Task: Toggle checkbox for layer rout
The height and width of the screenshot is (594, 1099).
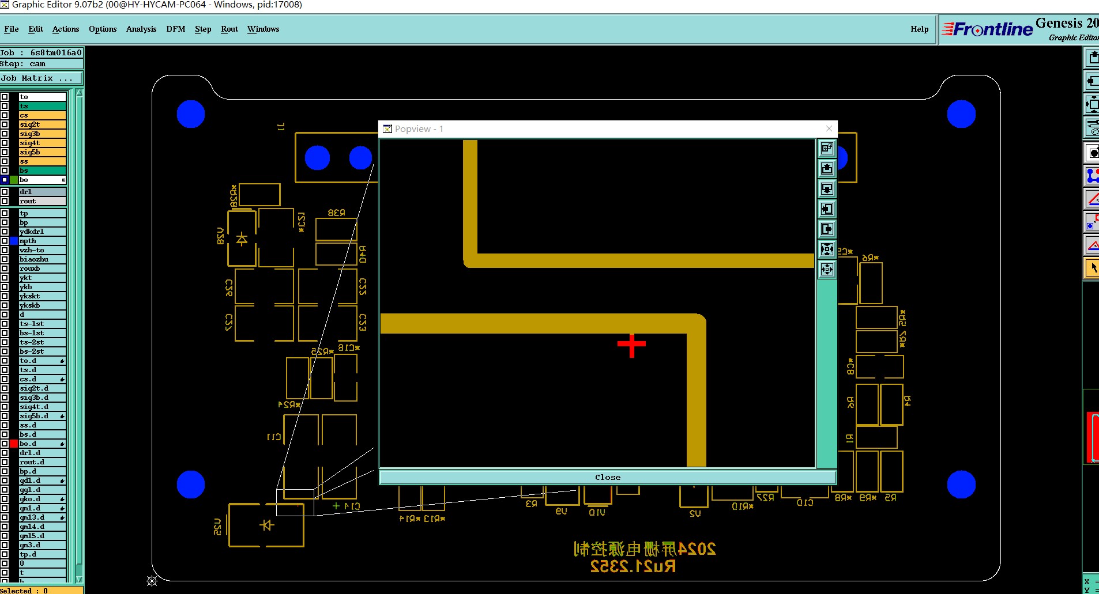Action: [x=5, y=201]
